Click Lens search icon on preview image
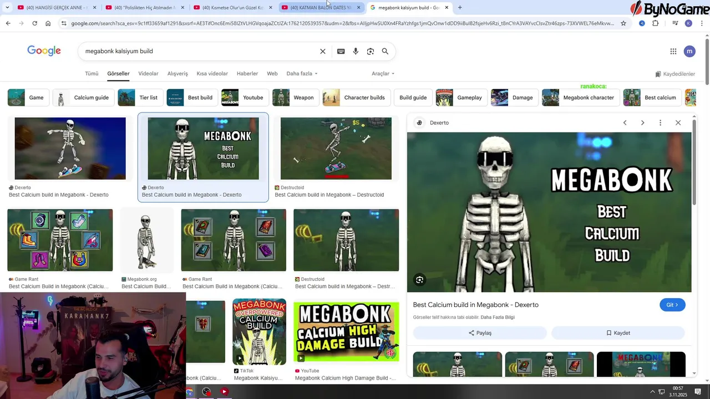 pyautogui.click(x=420, y=280)
